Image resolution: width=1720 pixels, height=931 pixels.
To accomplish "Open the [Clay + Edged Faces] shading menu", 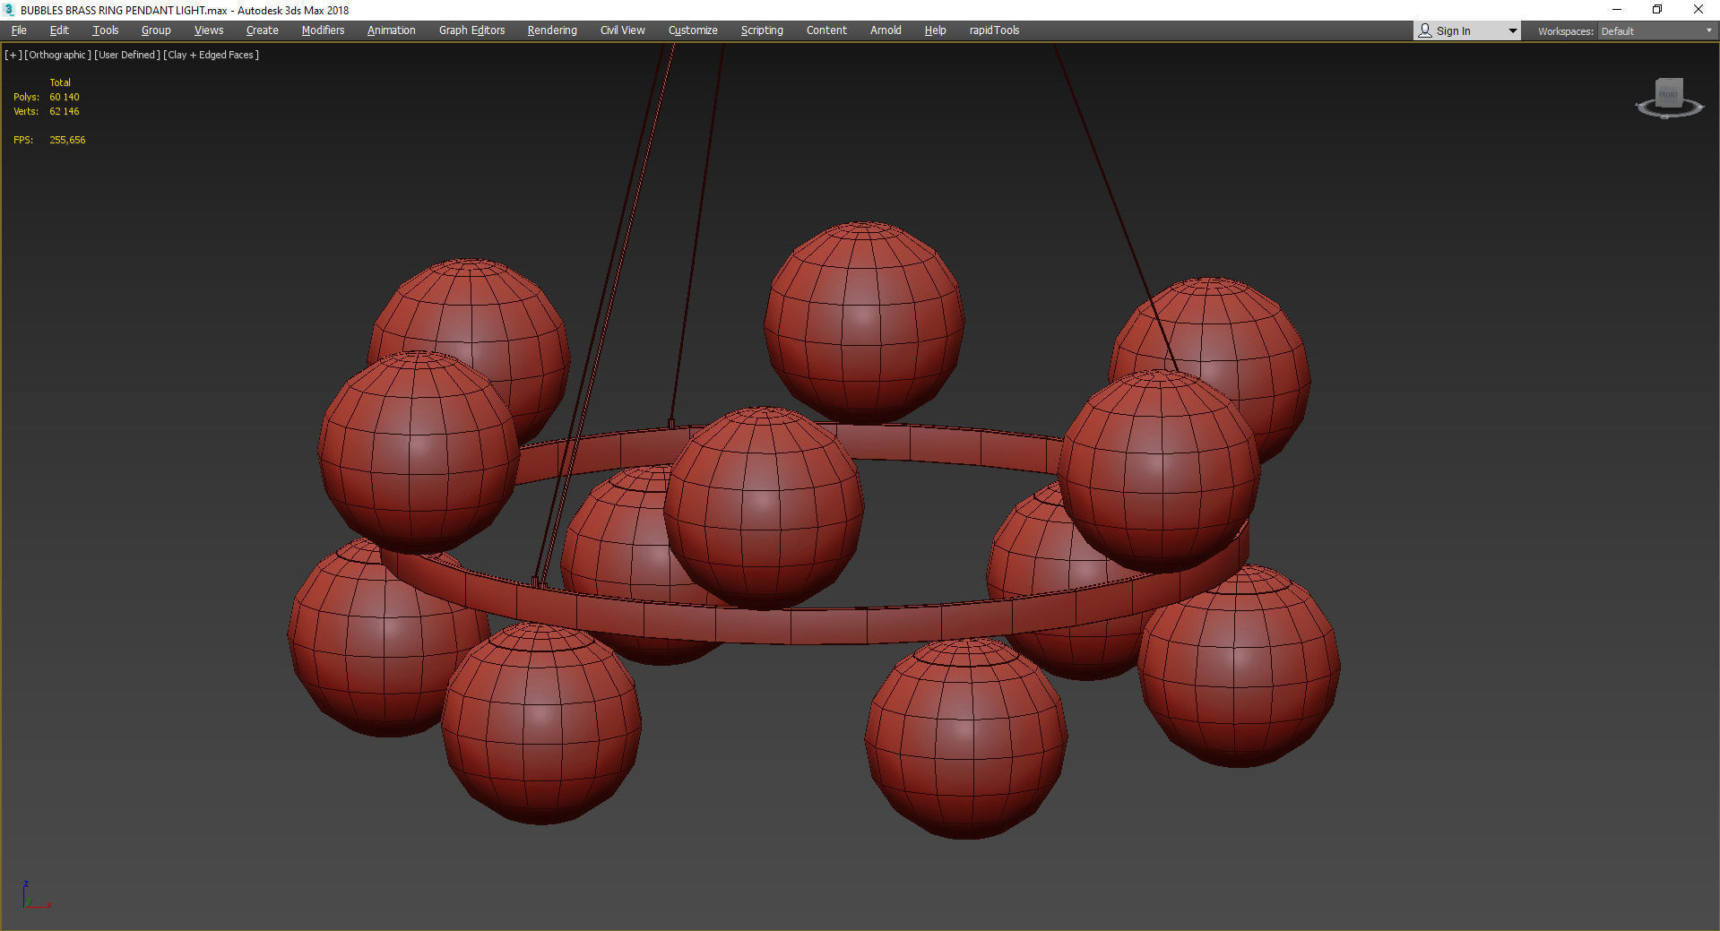I will point(212,55).
